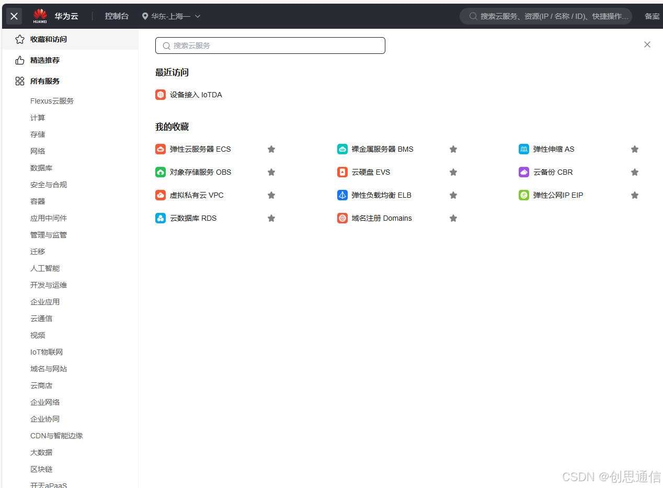Toggle the favorite star for 弹性公网IP EIP
The height and width of the screenshot is (488, 663).
coord(635,195)
